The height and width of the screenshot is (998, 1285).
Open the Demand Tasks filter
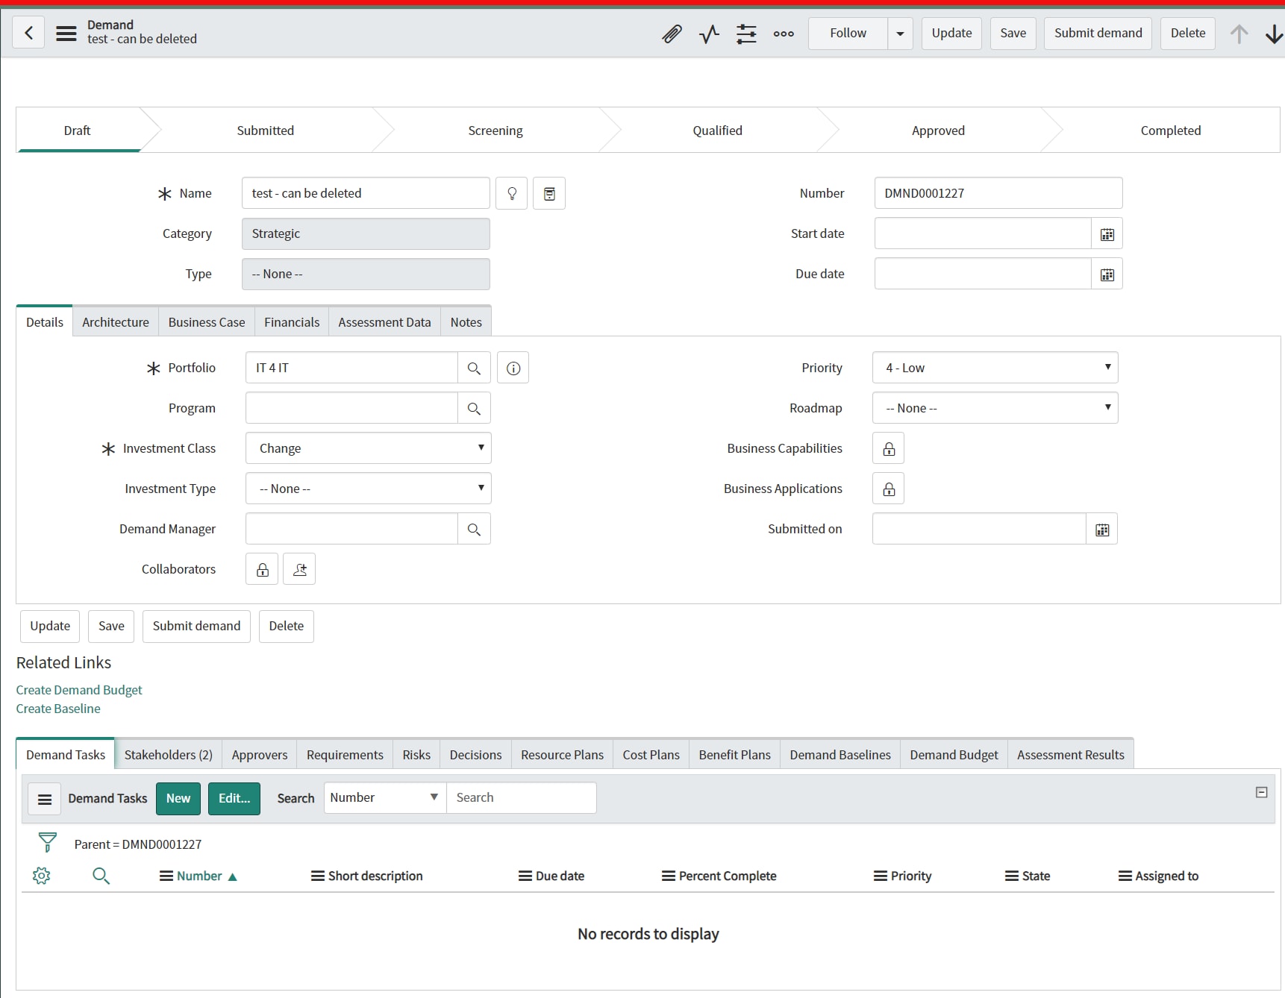coord(46,842)
